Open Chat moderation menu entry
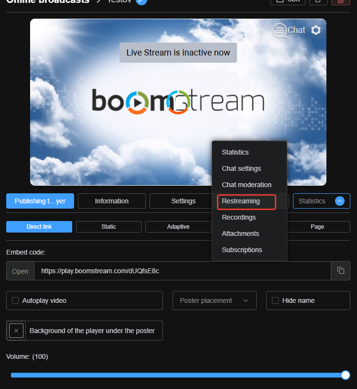 [x=247, y=185]
